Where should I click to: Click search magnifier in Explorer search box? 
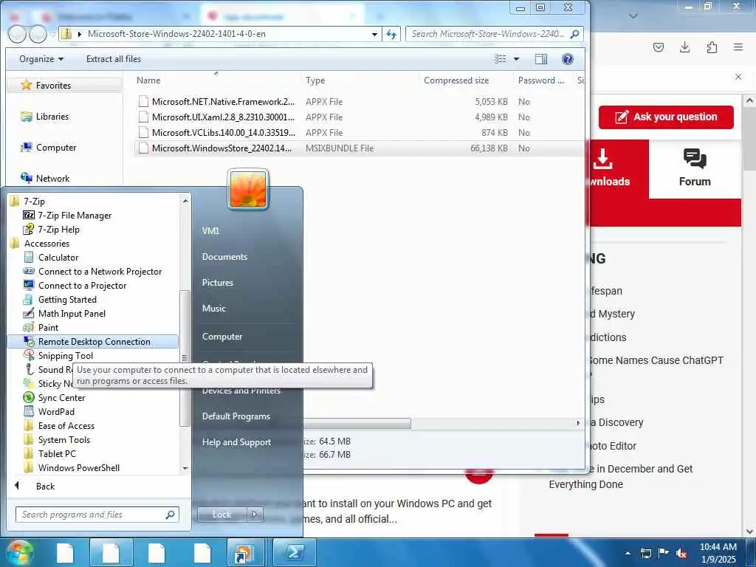click(574, 34)
